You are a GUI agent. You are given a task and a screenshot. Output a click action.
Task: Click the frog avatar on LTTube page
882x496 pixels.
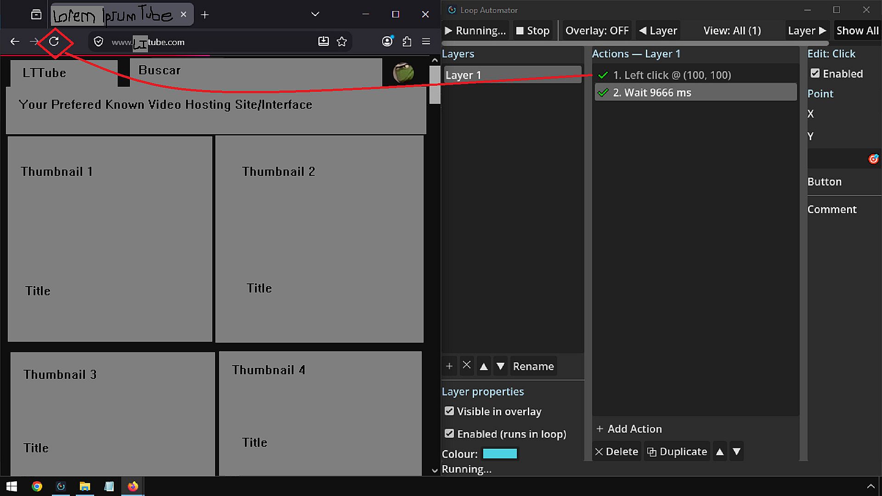point(403,73)
